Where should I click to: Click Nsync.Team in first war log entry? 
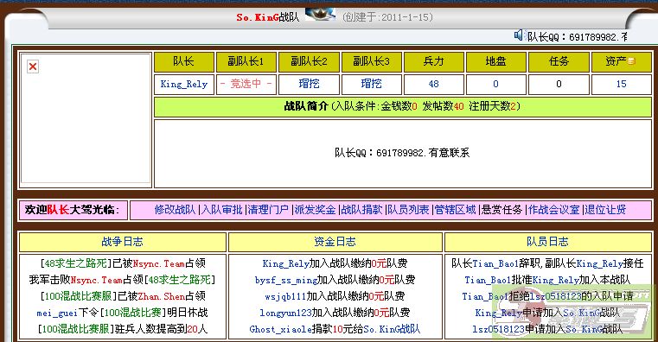159,263
